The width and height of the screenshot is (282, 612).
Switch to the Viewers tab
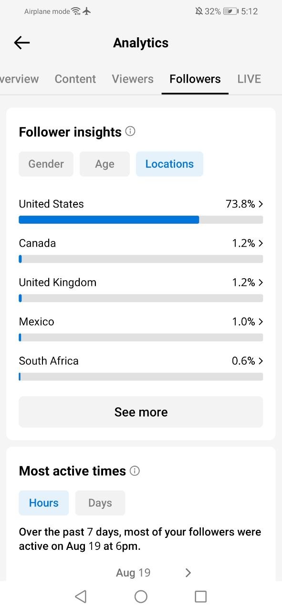pyautogui.click(x=133, y=79)
